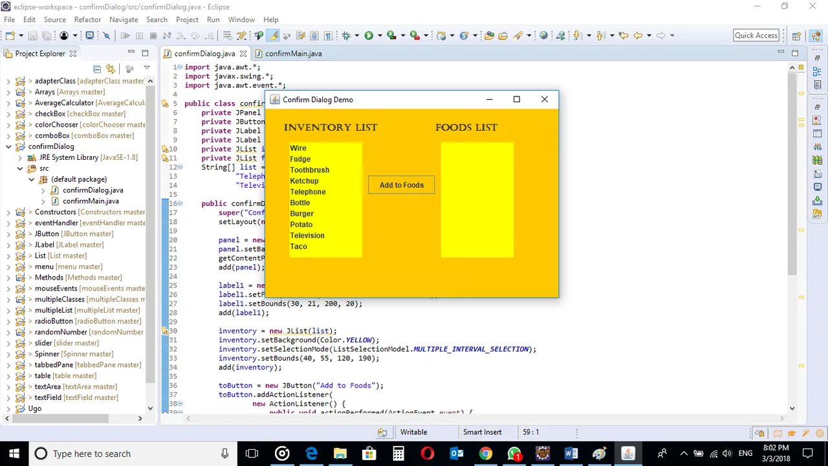Screen dimensions: 828x466
Task: Open the Refactor menu
Action: click(x=87, y=19)
